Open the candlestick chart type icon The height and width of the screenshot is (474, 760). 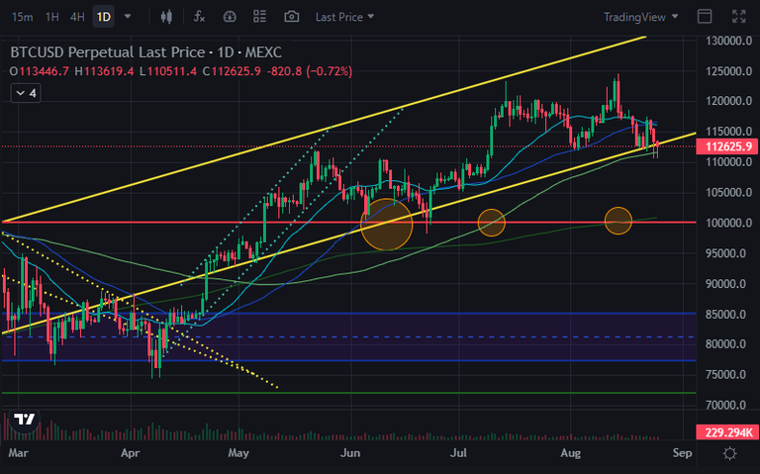166,17
